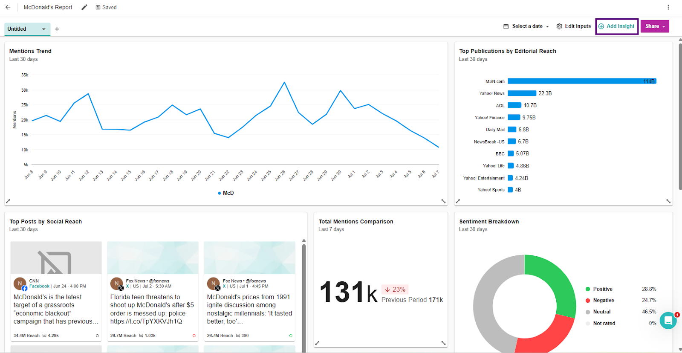Click the Yahoo! Finance bar label
The width and height of the screenshot is (682, 353).
(x=489, y=117)
